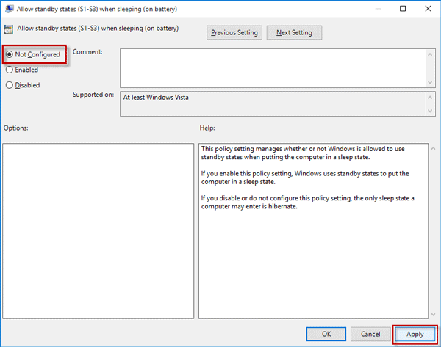Cancel the policy dialog
The image size is (441, 347).
pyautogui.click(x=370, y=334)
